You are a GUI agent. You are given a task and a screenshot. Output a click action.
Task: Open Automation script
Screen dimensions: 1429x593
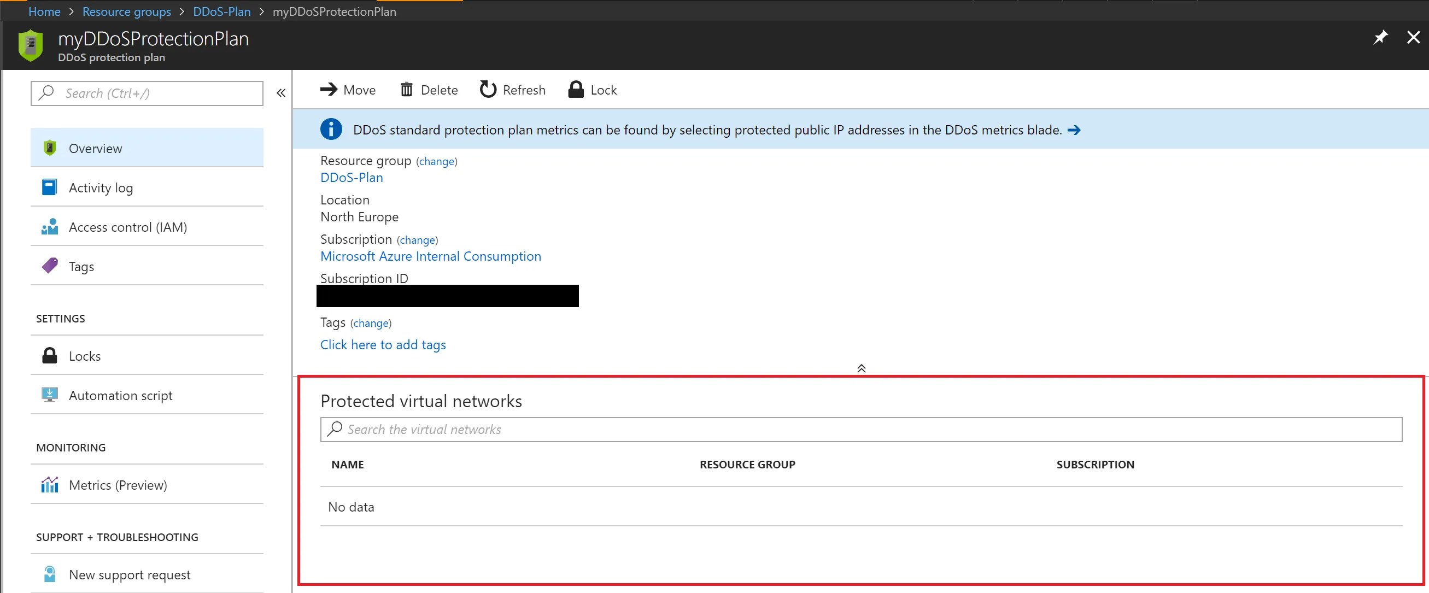(x=147, y=395)
